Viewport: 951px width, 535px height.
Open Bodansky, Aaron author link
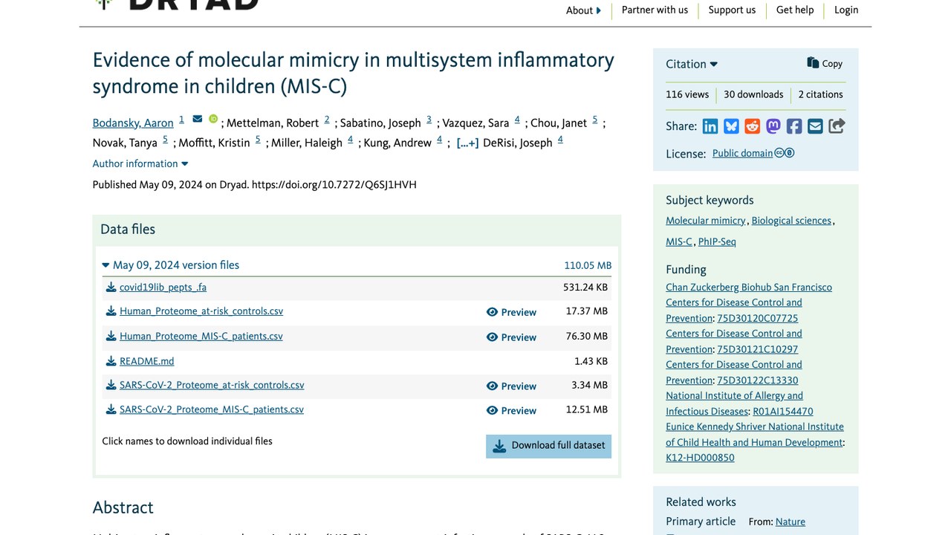(x=133, y=123)
